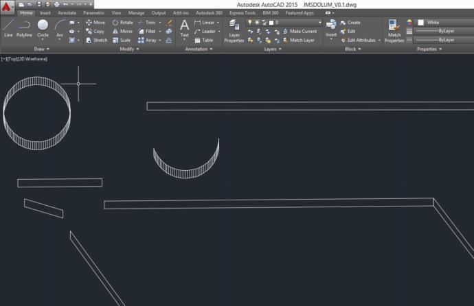Image resolution: width=474 pixels, height=306 pixels.
Task: Activate the Arc tool
Action: [x=60, y=28]
